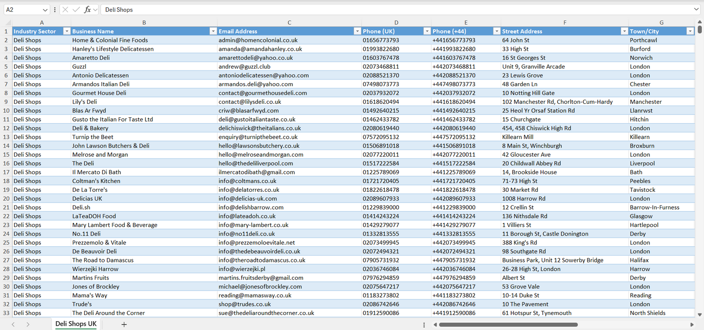Viewport: 704px width, 330px height.
Task: Click the Insert Function fx icon
Action: pyautogui.click(x=87, y=10)
